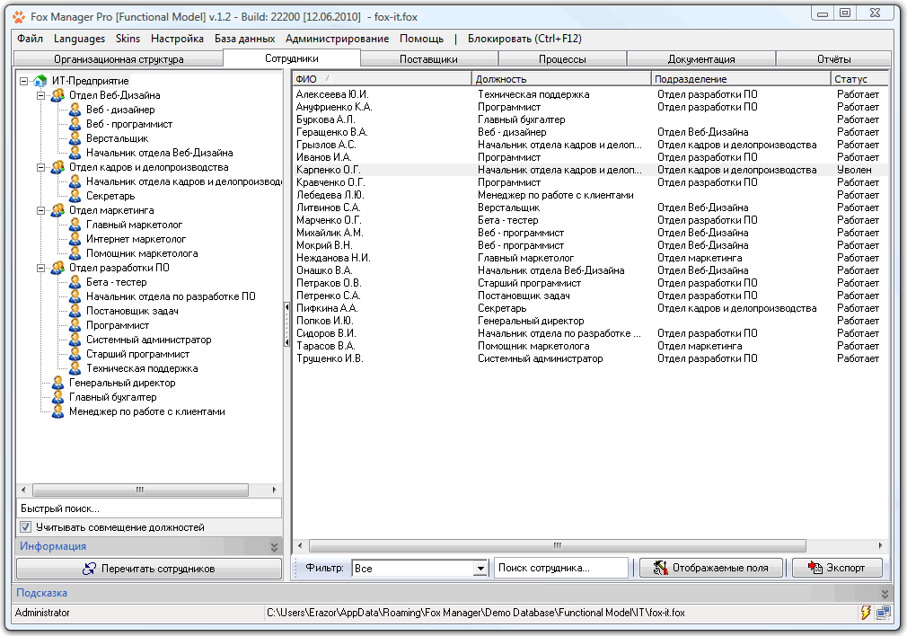Click the Бета - тестер tree icon

pos(75,282)
